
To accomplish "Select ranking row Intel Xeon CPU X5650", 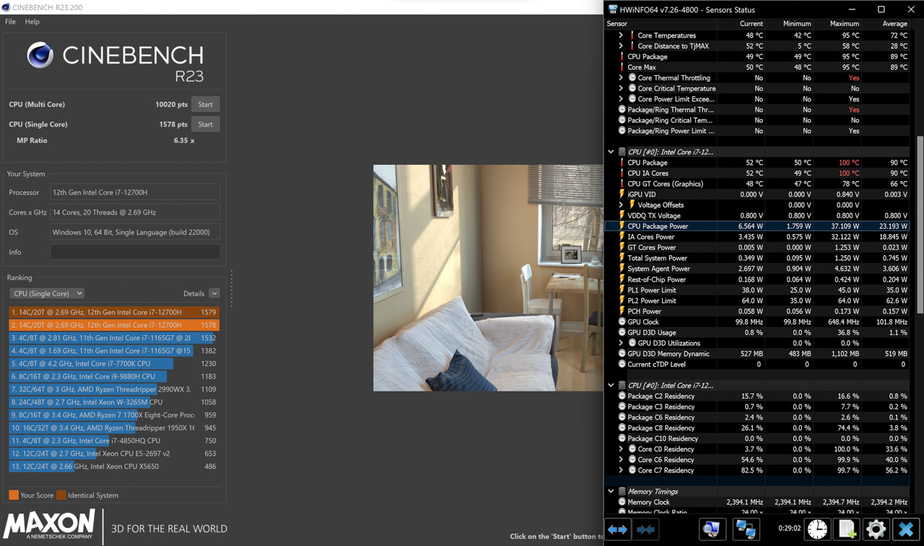I will pos(114,467).
